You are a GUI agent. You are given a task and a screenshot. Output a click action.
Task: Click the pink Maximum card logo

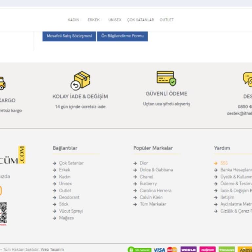click(207, 249)
